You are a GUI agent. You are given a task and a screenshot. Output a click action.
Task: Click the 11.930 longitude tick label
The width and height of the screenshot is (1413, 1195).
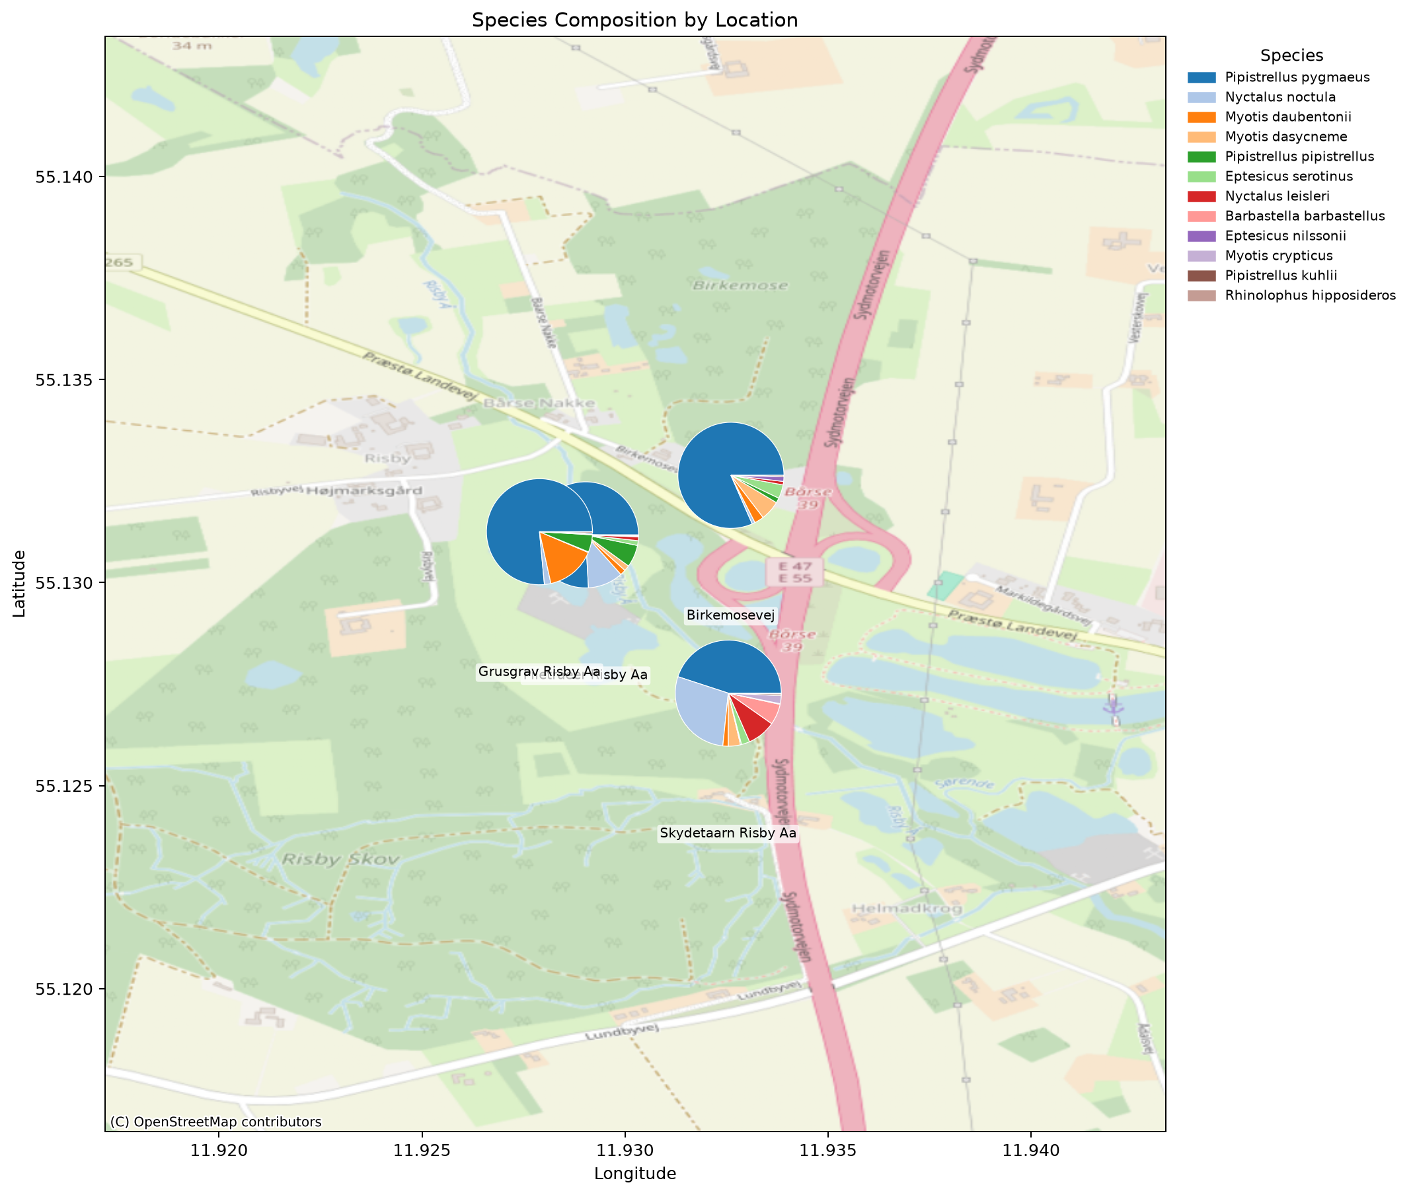click(x=625, y=1149)
